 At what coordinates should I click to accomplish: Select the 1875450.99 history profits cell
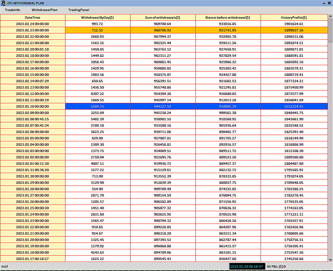click(294, 87)
